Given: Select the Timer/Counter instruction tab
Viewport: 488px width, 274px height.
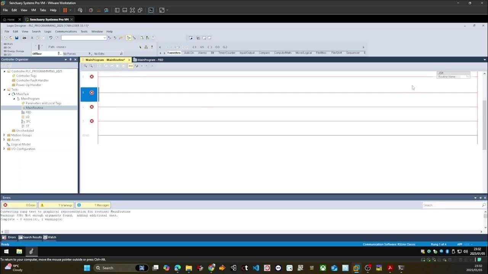Looking at the screenshot, I should [x=227, y=53].
